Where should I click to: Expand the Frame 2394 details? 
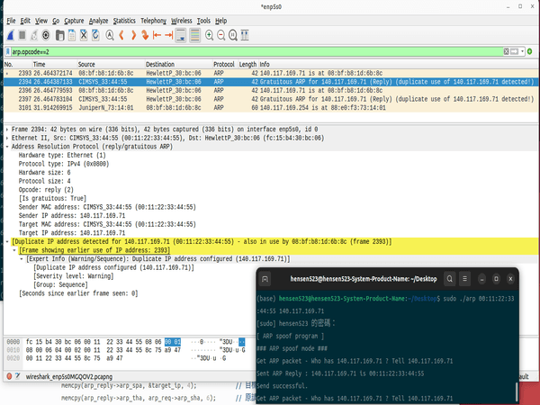(x=7, y=130)
